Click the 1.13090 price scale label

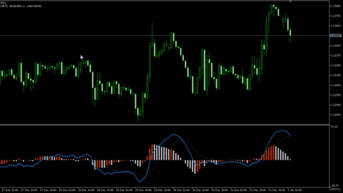(336, 85)
